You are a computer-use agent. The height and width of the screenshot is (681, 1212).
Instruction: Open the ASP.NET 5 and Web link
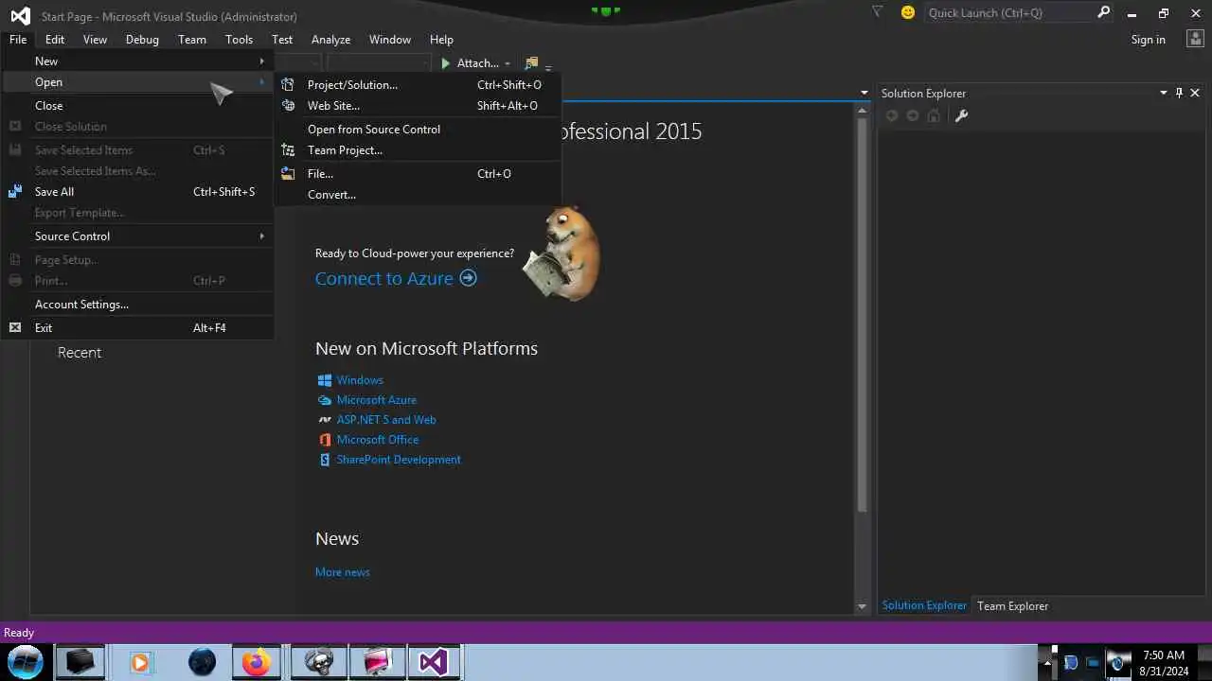pyautogui.click(x=386, y=419)
